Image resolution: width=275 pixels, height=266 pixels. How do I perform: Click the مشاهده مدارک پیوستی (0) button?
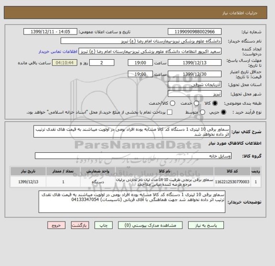[x=150, y=225]
